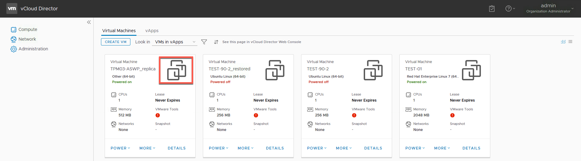Click the VMware vm logo
The height and width of the screenshot is (161, 581).
pos(12,8)
